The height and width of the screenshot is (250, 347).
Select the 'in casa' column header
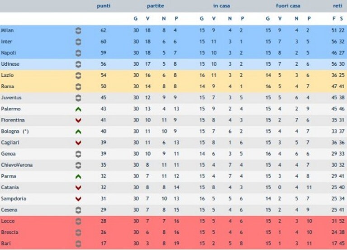click(222, 6)
